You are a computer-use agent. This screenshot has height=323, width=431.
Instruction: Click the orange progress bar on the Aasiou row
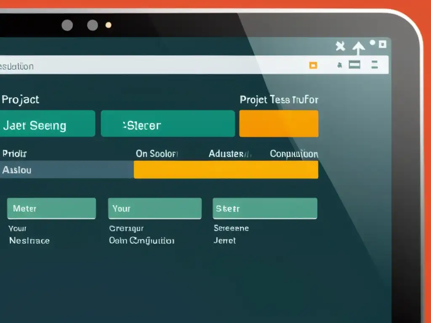coord(226,170)
